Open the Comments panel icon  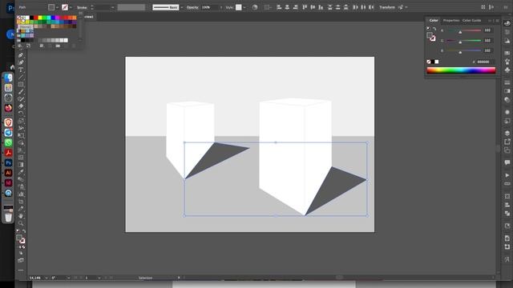tap(507, 162)
